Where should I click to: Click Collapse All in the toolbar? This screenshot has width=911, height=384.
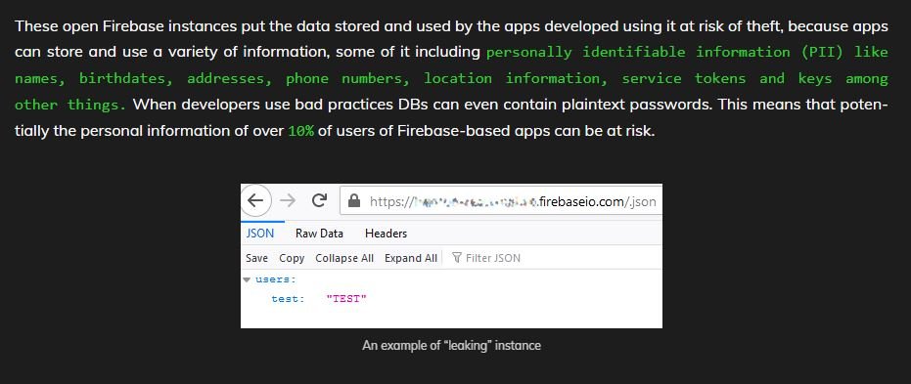pyautogui.click(x=344, y=258)
